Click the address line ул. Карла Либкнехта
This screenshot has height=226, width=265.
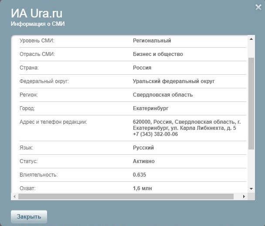coord(198,128)
